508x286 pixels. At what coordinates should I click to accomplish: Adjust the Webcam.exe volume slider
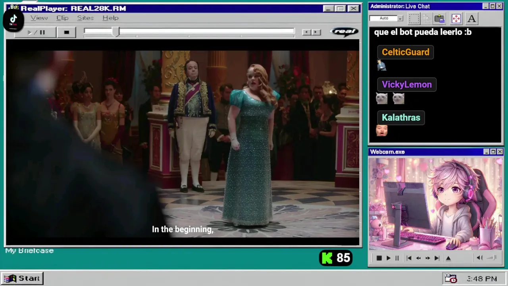pyautogui.click(x=492, y=258)
